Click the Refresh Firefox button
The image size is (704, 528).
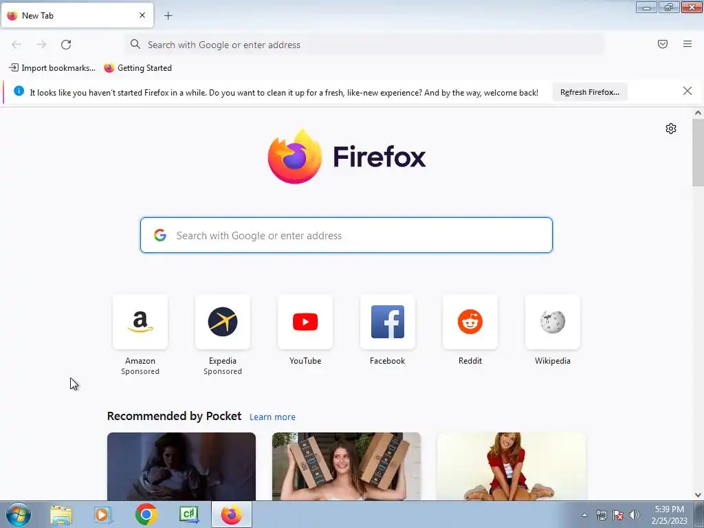pyautogui.click(x=589, y=92)
